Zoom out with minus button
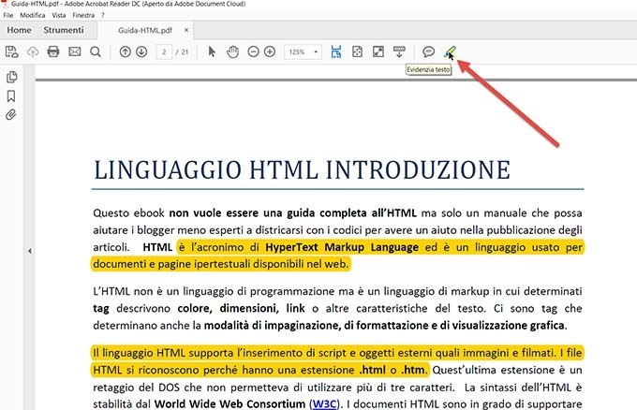Screen dimensions: 637x410 253,52
